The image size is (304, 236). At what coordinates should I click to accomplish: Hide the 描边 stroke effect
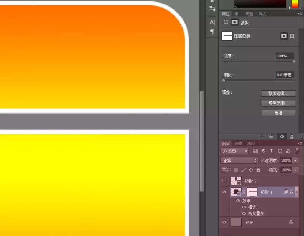click(x=244, y=207)
